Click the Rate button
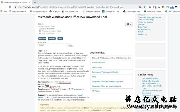The image size is (180, 112). 71,45
